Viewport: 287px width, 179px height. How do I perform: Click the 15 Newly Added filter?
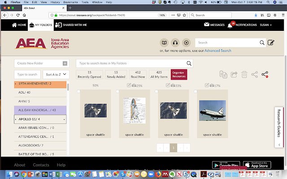[x=116, y=75]
